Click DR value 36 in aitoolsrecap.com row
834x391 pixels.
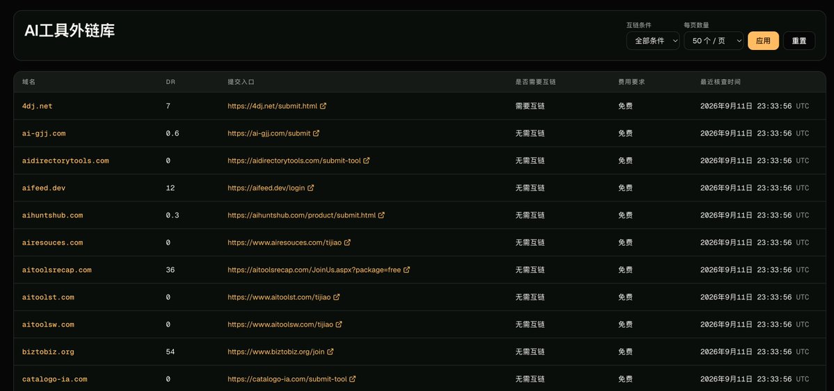click(170, 270)
